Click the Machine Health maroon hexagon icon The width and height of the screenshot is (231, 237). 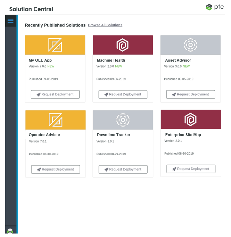(123, 45)
